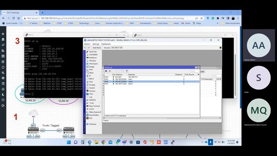The height and width of the screenshot is (156, 277).
Task: Click the Find field in Route List
Action: (195, 71)
